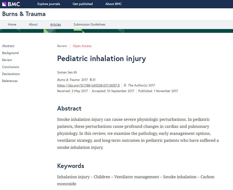
Task: Click the Review article type label
Action: click(x=62, y=46)
